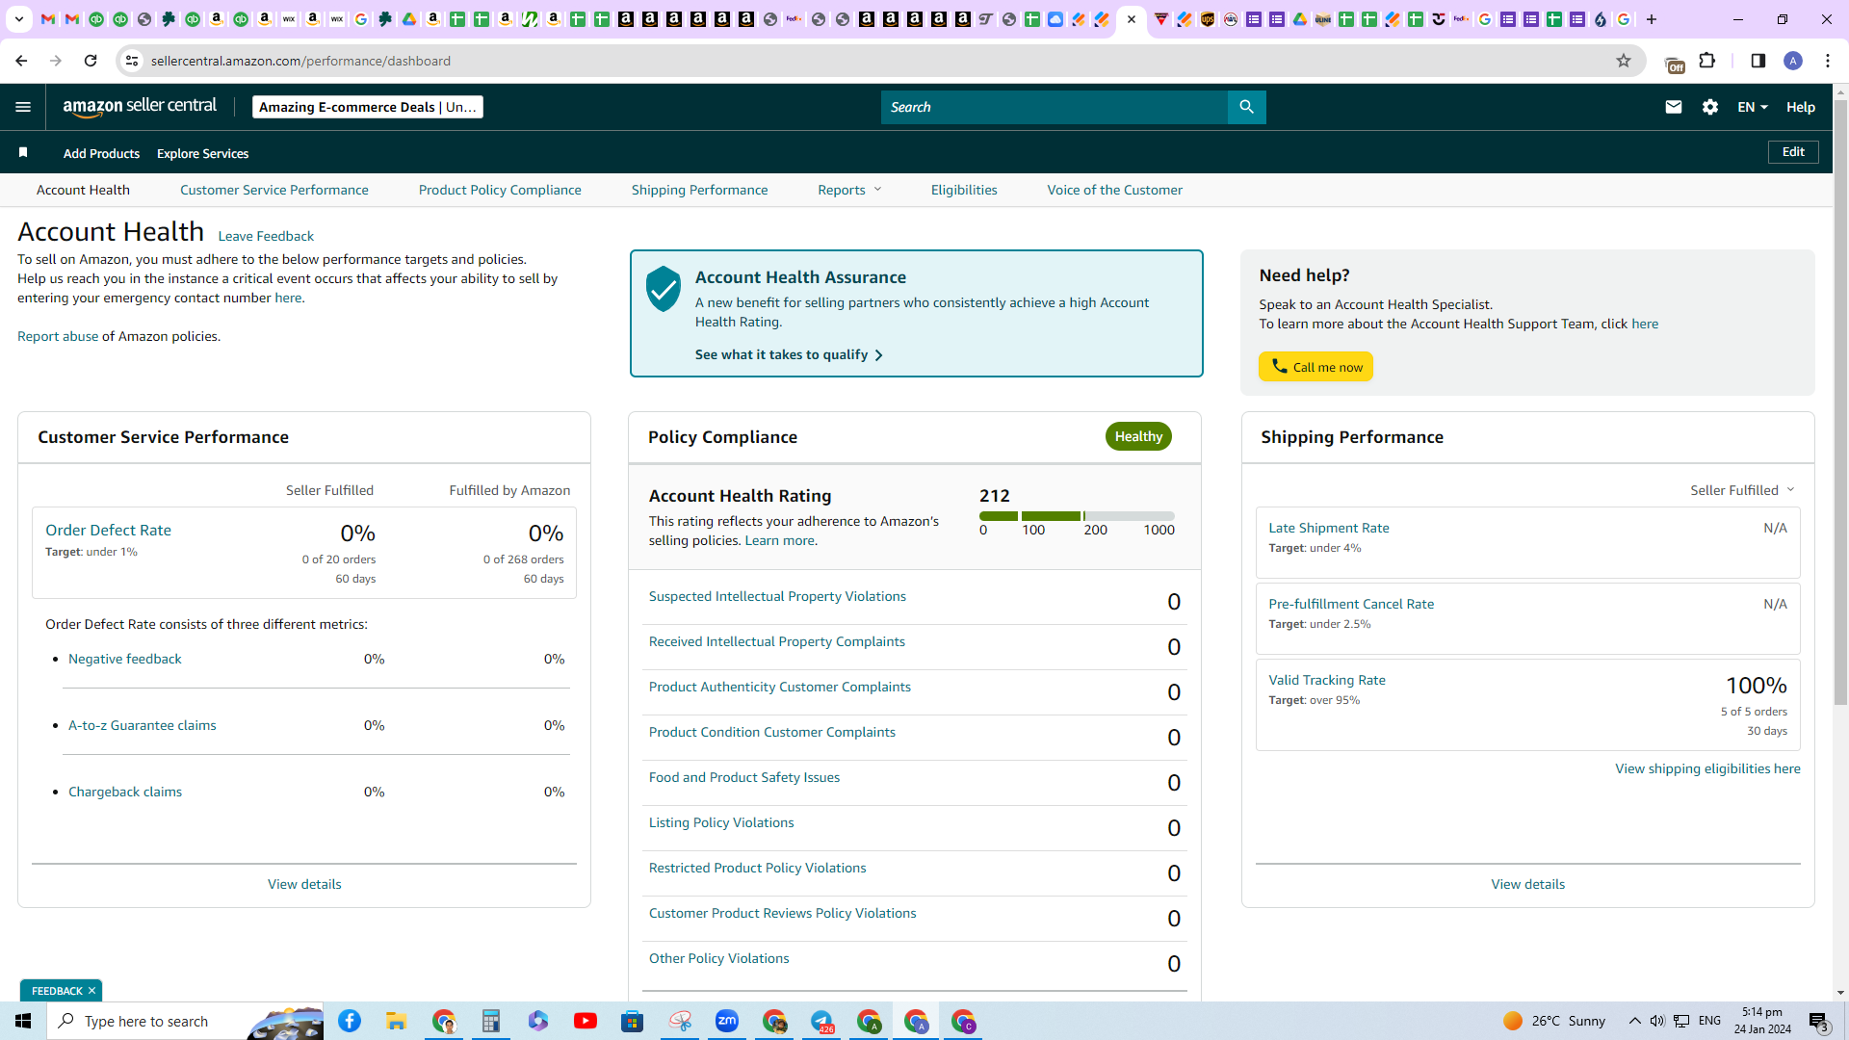Open the Amazing E-commerce Deals account switcher

(x=368, y=107)
